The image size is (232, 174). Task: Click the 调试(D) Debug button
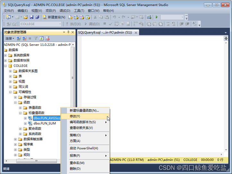pyautogui.click(x=92, y=24)
